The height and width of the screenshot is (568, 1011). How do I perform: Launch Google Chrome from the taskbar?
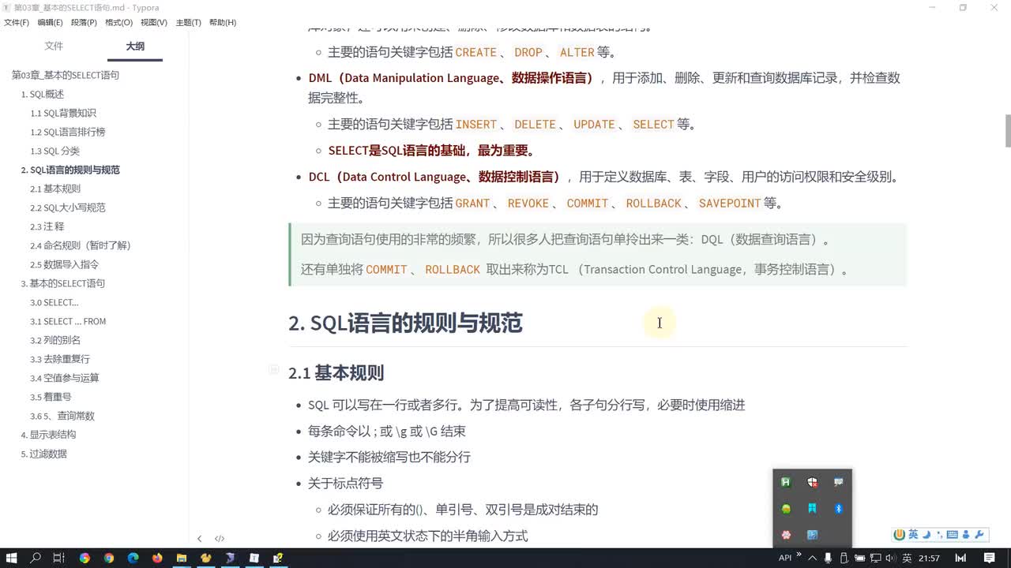click(109, 558)
